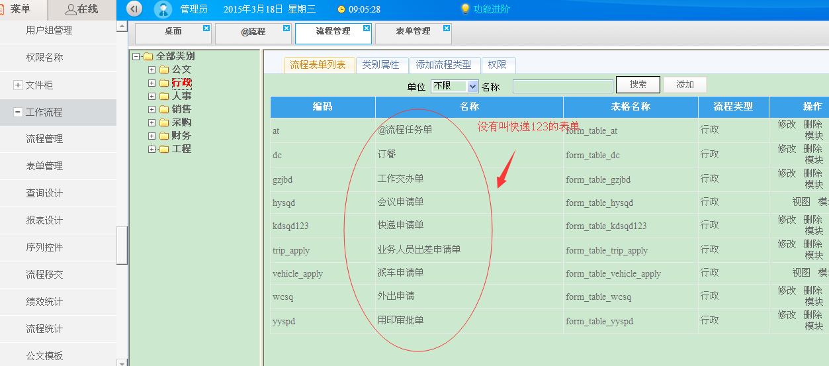Open the 单位 dropdown showing 不限
Viewport: 829px width, 366px height.
(454, 86)
